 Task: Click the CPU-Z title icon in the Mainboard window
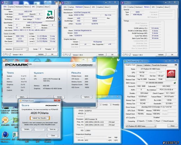tap(63, 3)
